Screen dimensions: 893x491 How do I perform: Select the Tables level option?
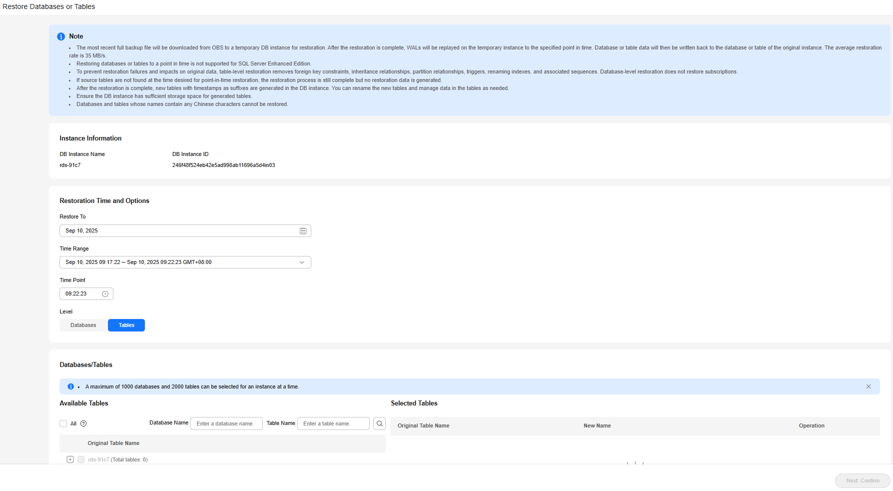[126, 325]
